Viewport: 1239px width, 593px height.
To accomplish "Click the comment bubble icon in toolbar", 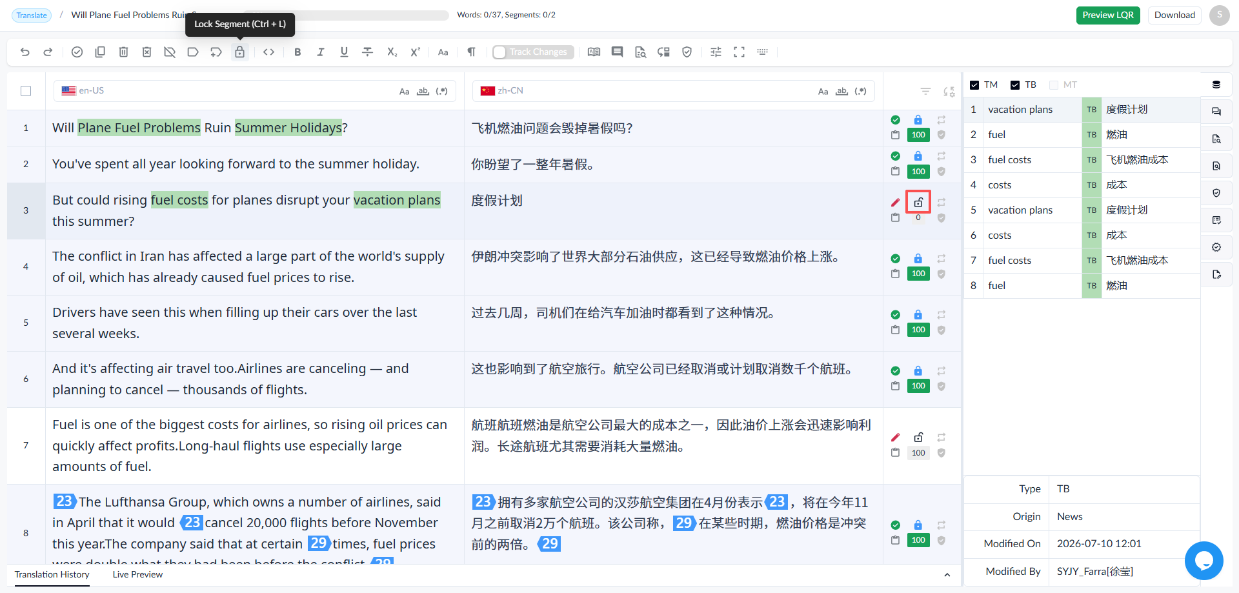I will point(618,52).
